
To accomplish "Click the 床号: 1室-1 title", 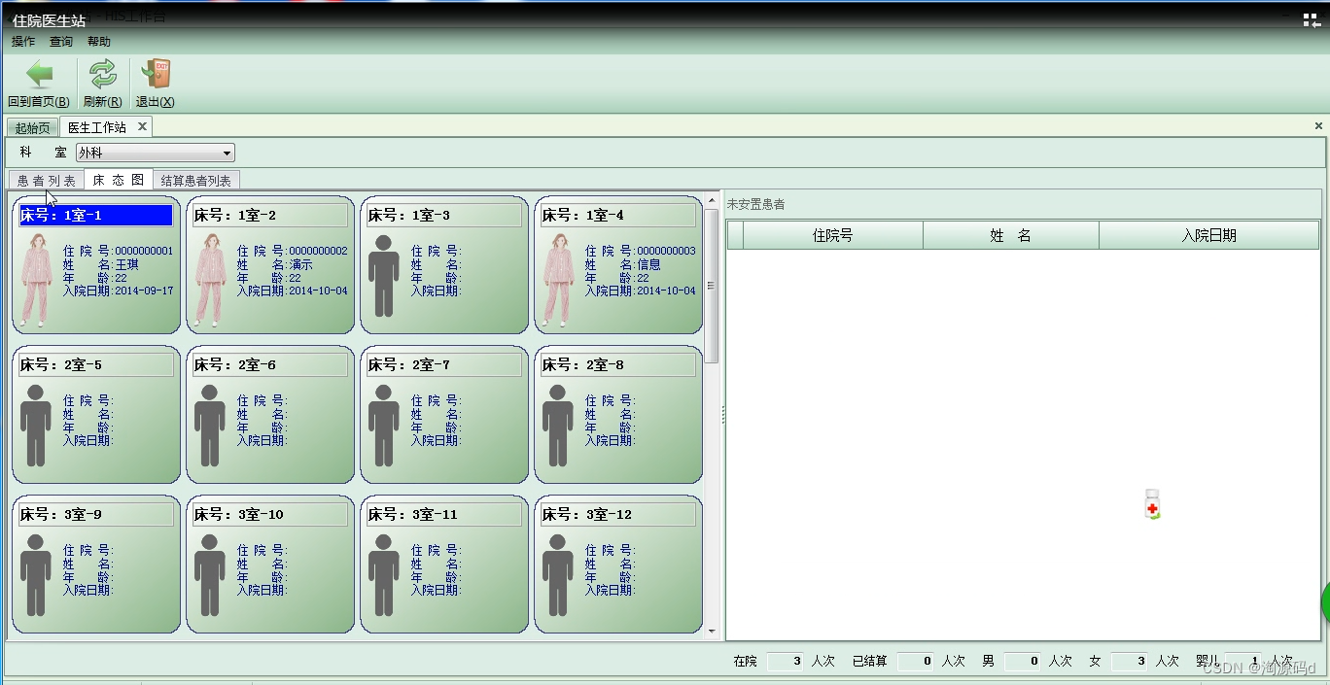I will tap(95, 215).
